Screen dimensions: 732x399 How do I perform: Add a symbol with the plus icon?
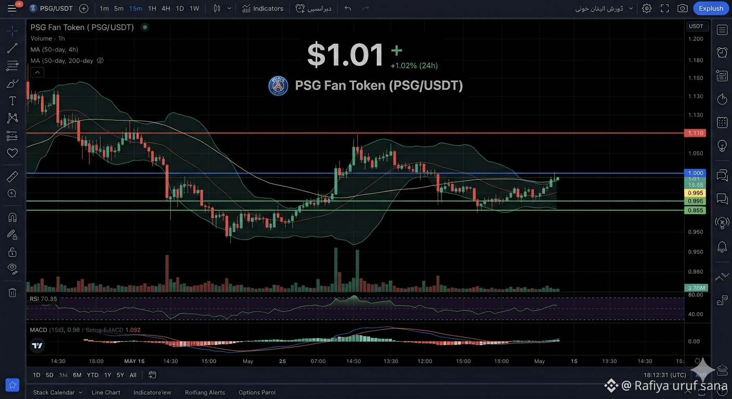[84, 8]
